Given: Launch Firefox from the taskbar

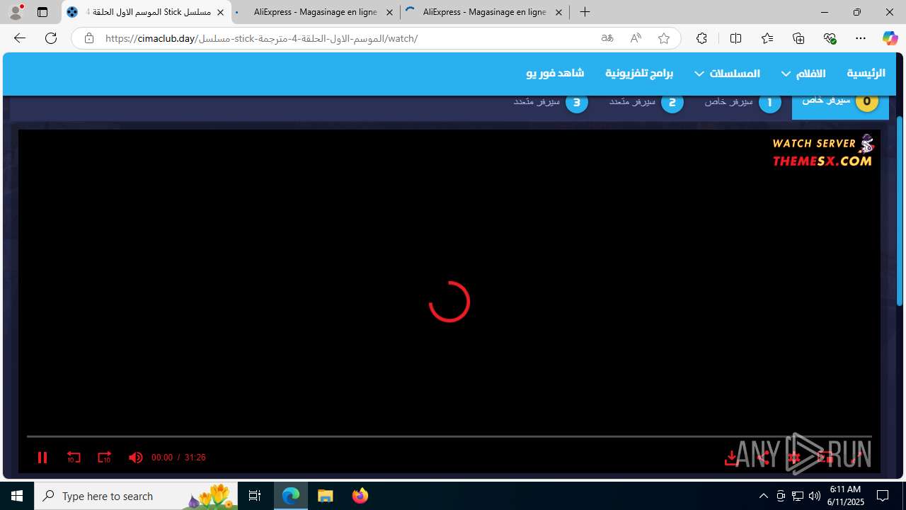Looking at the screenshot, I should coord(360,496).
